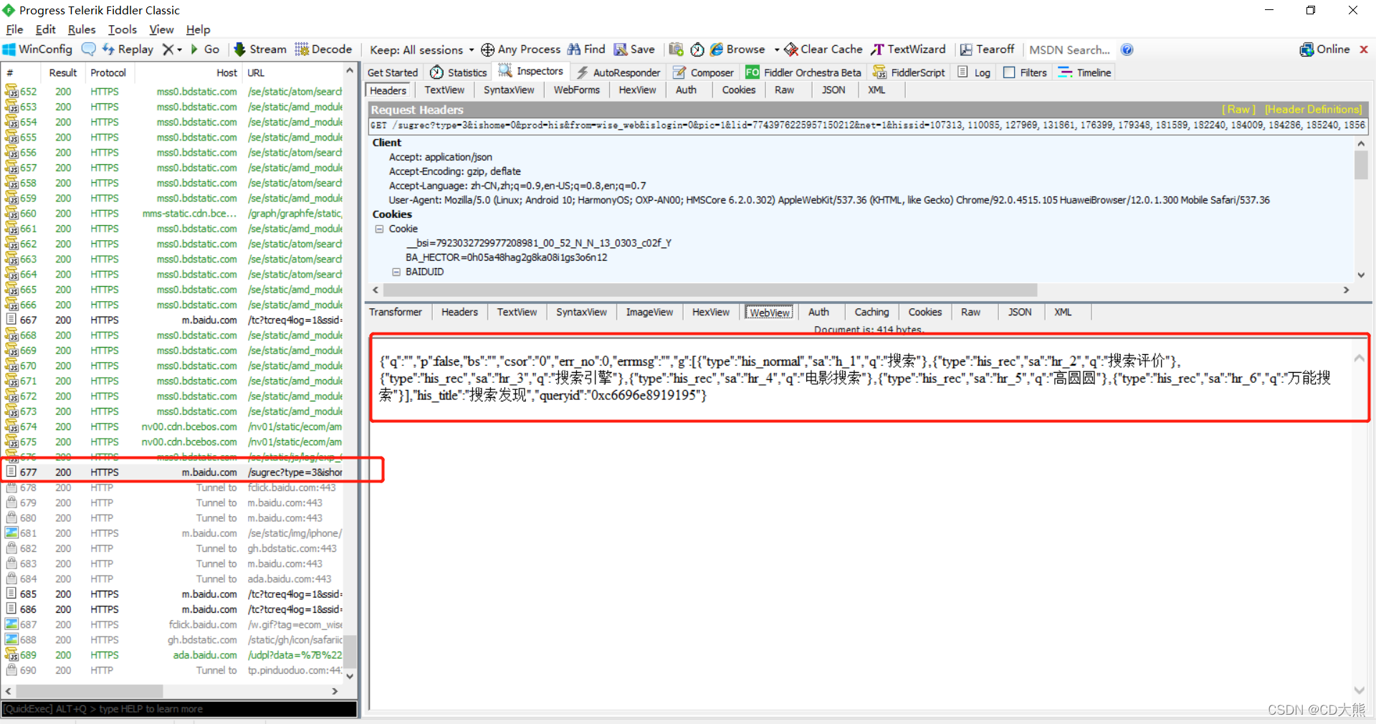Click the Online status indicator
1376x724 pixels.
click(x=1324, y=49)
